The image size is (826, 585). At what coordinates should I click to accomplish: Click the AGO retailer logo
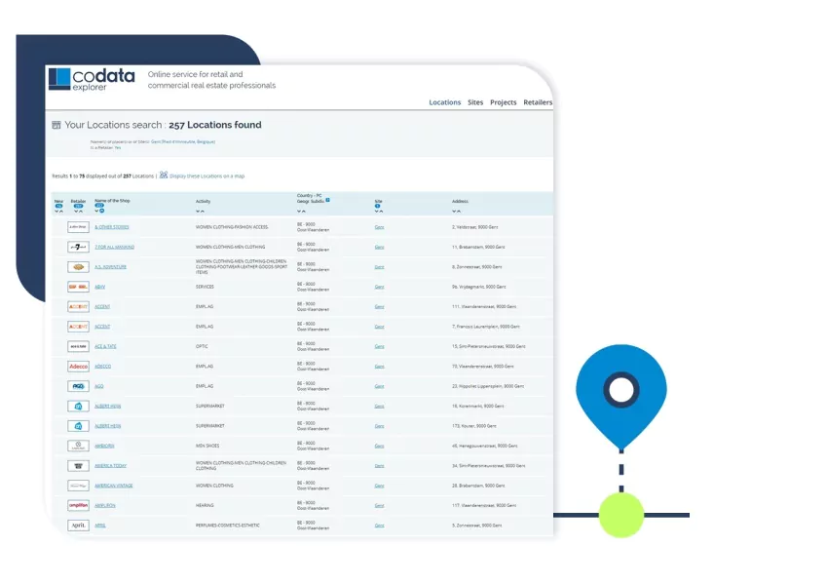pyautogui.click(x=78, y=386)
